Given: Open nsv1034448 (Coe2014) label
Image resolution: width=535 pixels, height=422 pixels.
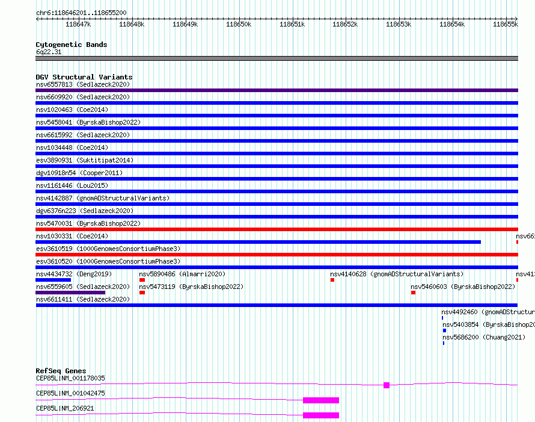Looking at the screenshot, I should 72,147.
